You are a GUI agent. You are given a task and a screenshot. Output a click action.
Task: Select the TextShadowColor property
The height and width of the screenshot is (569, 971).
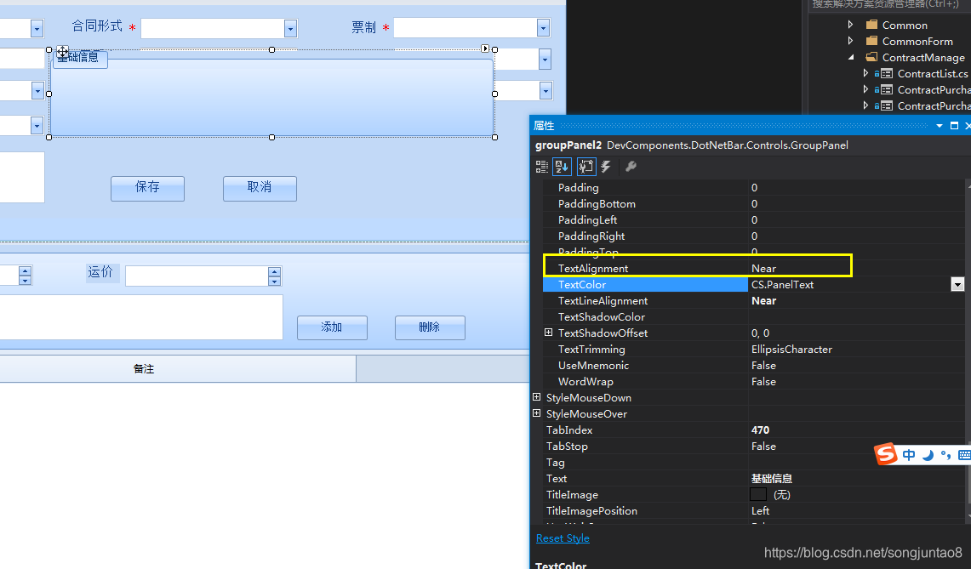pyautogui.click(x=602, y=316)
